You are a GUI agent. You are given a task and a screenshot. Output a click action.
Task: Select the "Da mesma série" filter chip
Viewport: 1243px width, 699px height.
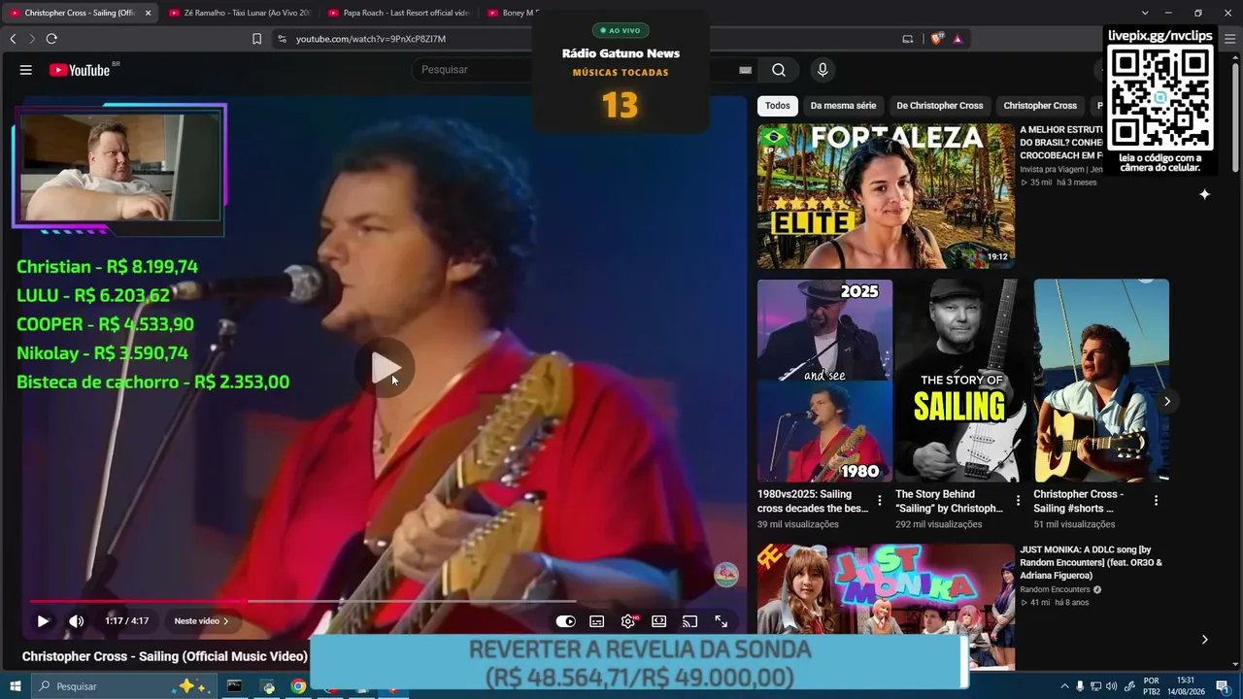(843, 106)
